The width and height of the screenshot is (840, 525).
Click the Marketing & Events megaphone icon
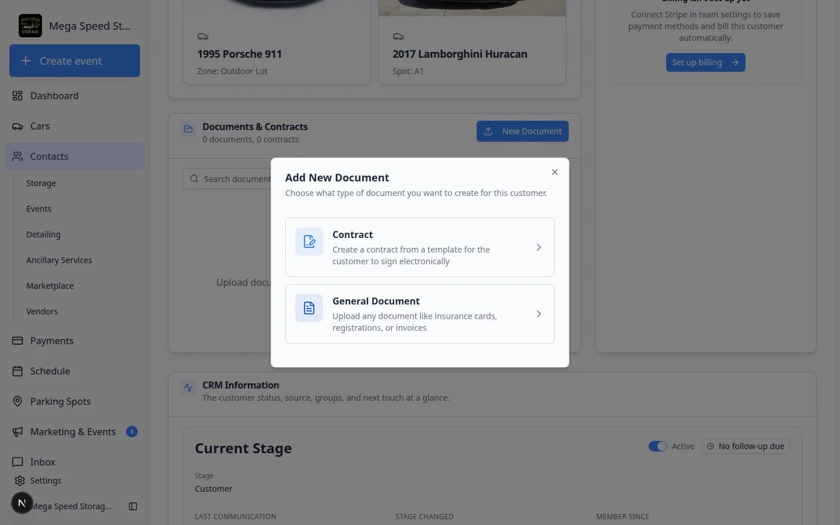tap(17, 432)
